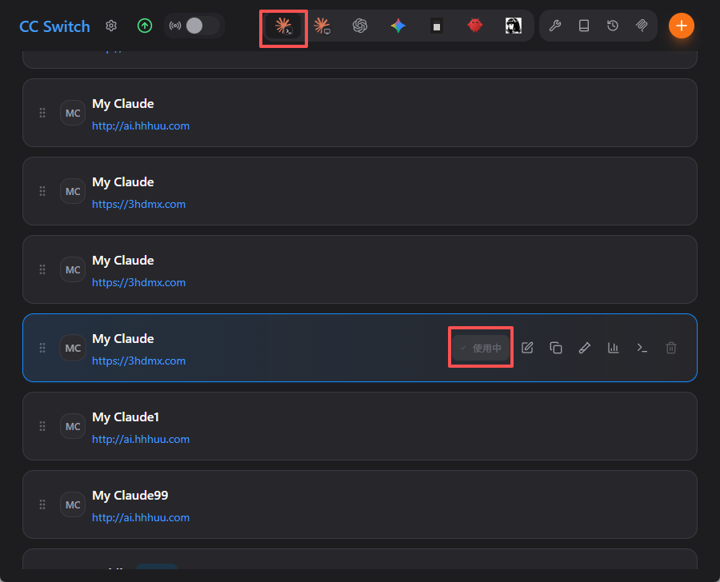The height and width of the screenshot is (582, 720).
Task: Select the My Claude99 provider name
Action: click(130, 496)
